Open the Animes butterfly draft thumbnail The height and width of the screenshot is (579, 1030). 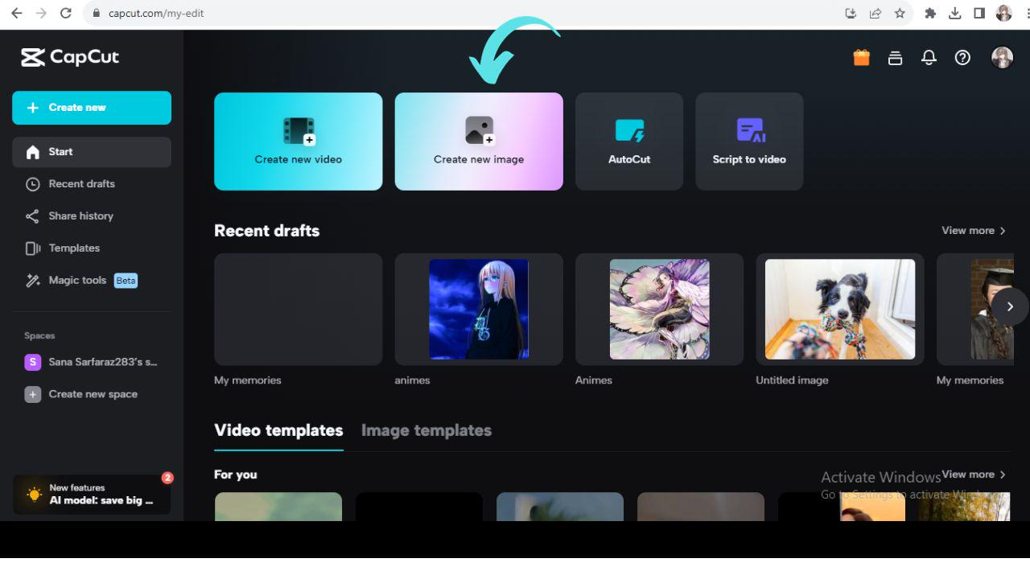pyautogui.click(x=659, y=310)
